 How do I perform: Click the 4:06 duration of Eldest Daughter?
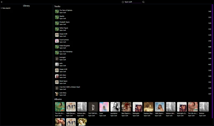click(x=210, y=47)
